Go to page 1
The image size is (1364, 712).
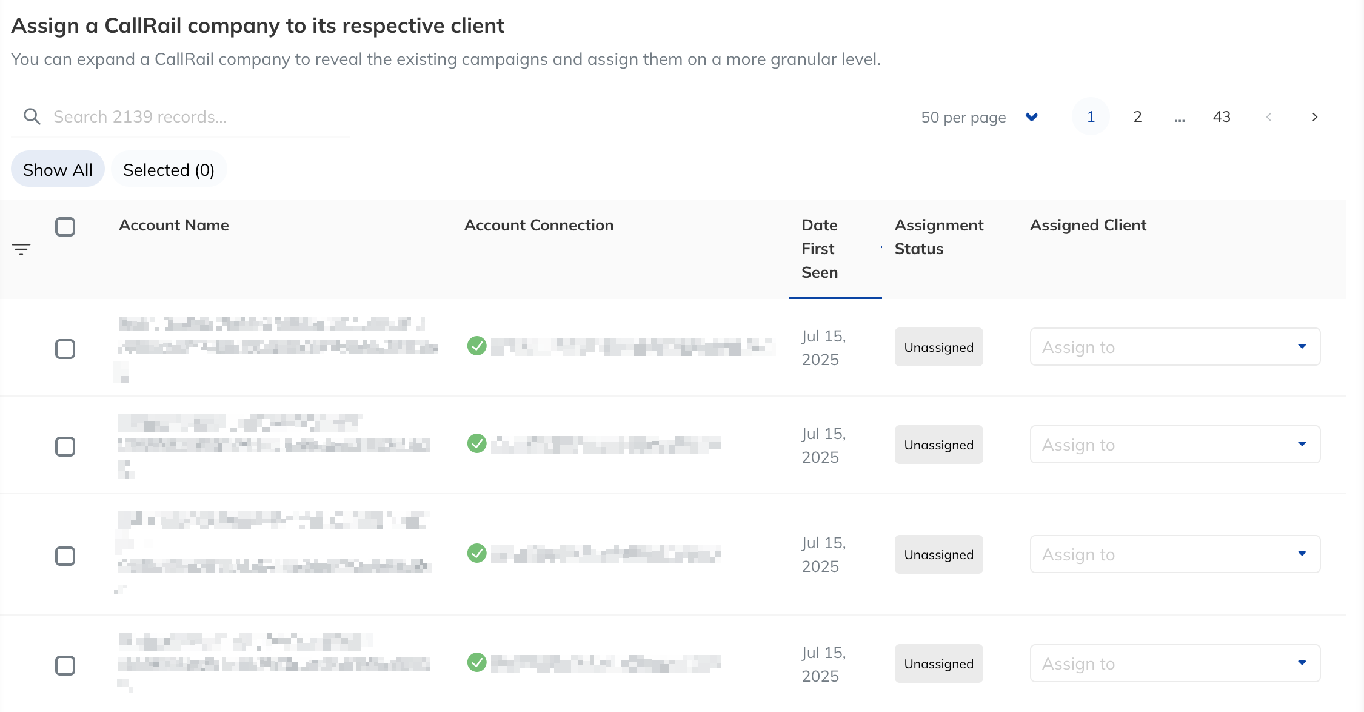1091,116
